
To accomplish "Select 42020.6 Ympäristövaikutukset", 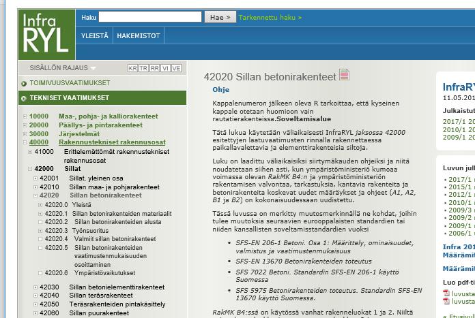I will 105,273.
